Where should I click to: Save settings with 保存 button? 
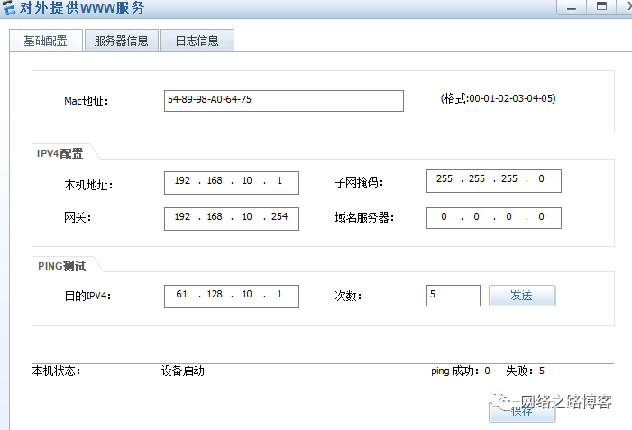[522, 412]
